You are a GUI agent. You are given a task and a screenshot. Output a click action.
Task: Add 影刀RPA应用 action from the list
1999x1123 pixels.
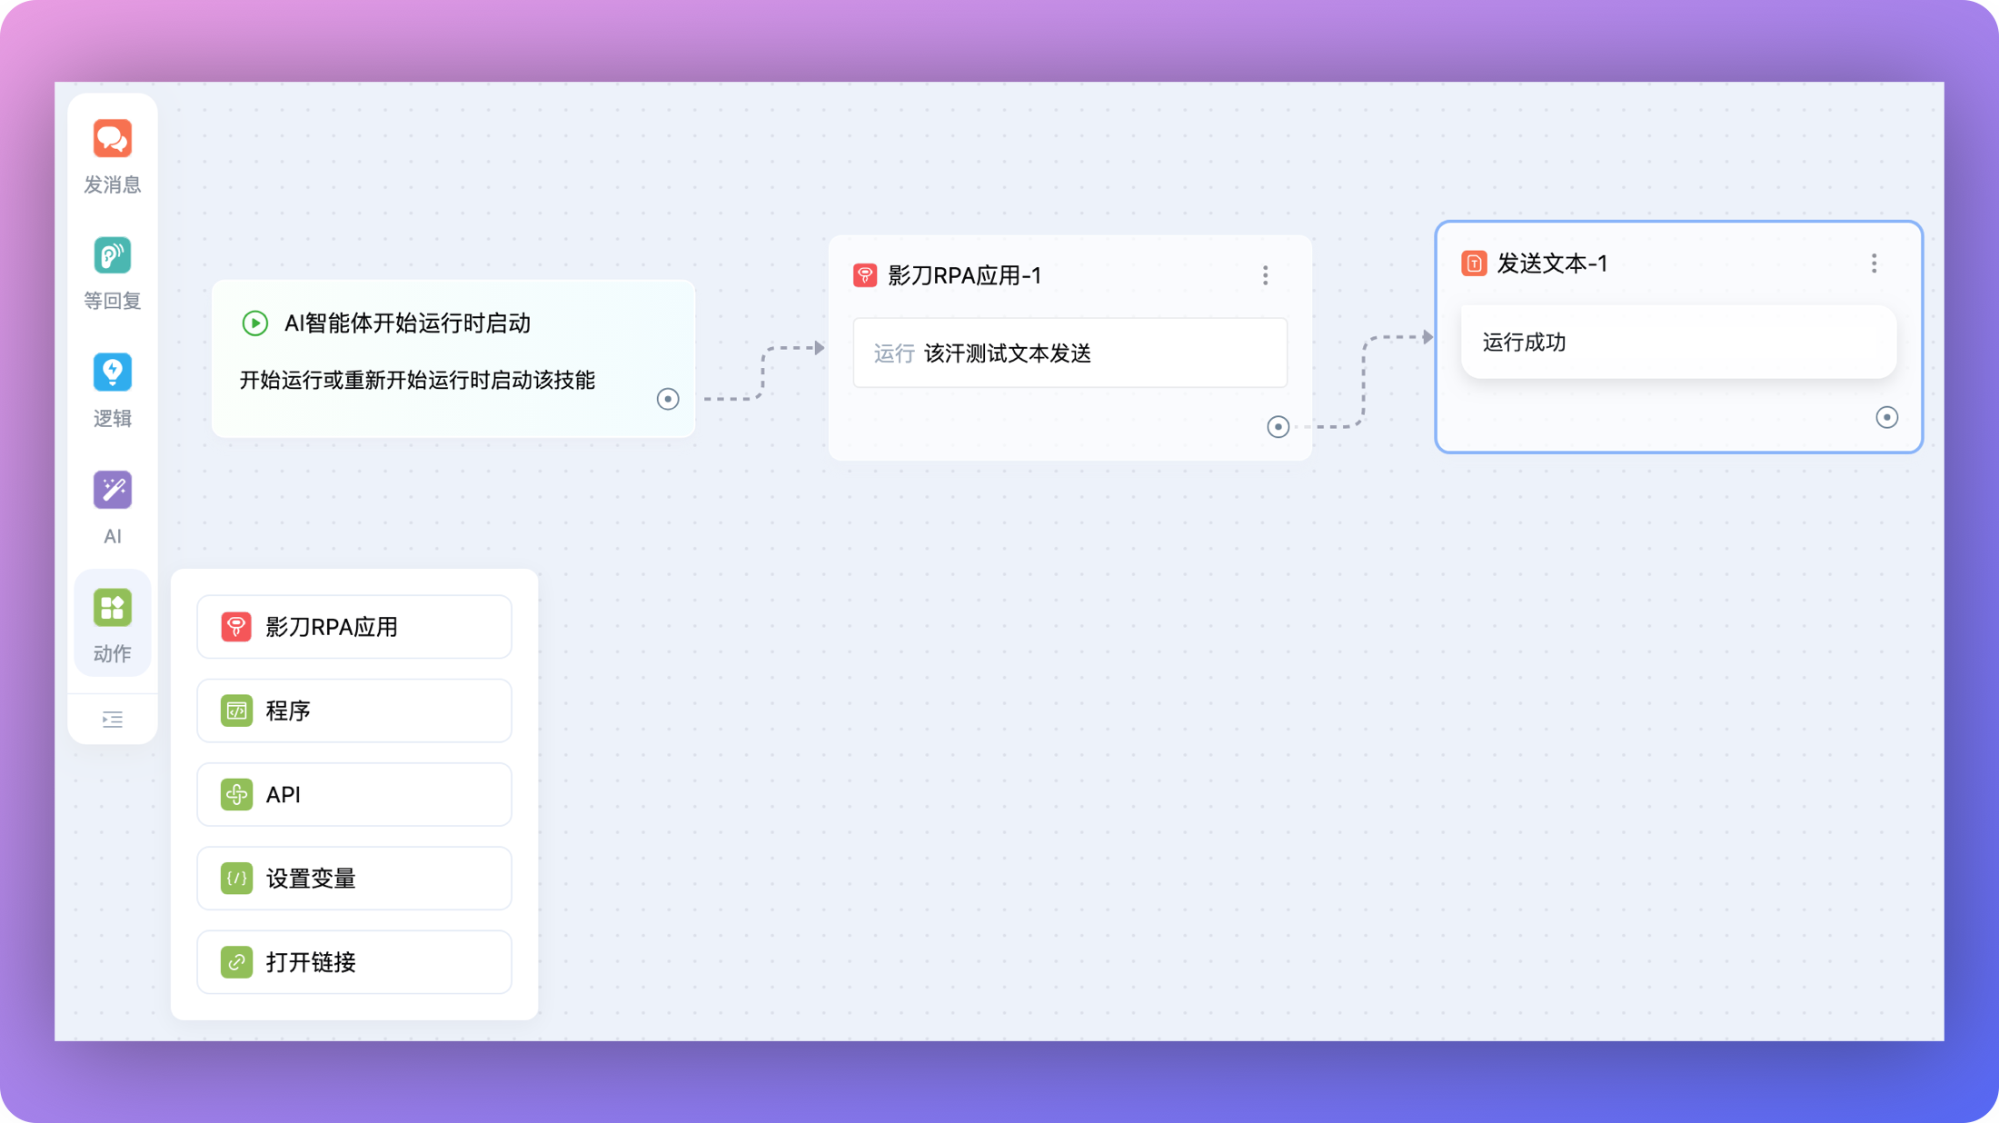[x=354, y=627]
